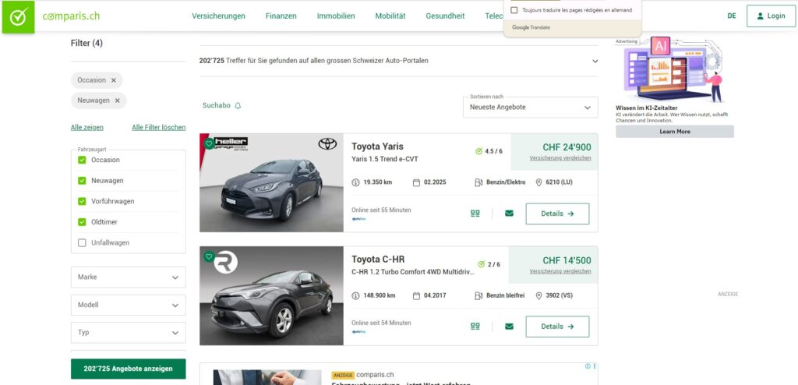Click the comparis.ch checkmark logo
The width and height of the screenshot is (798, 385).
click(19, 17)
